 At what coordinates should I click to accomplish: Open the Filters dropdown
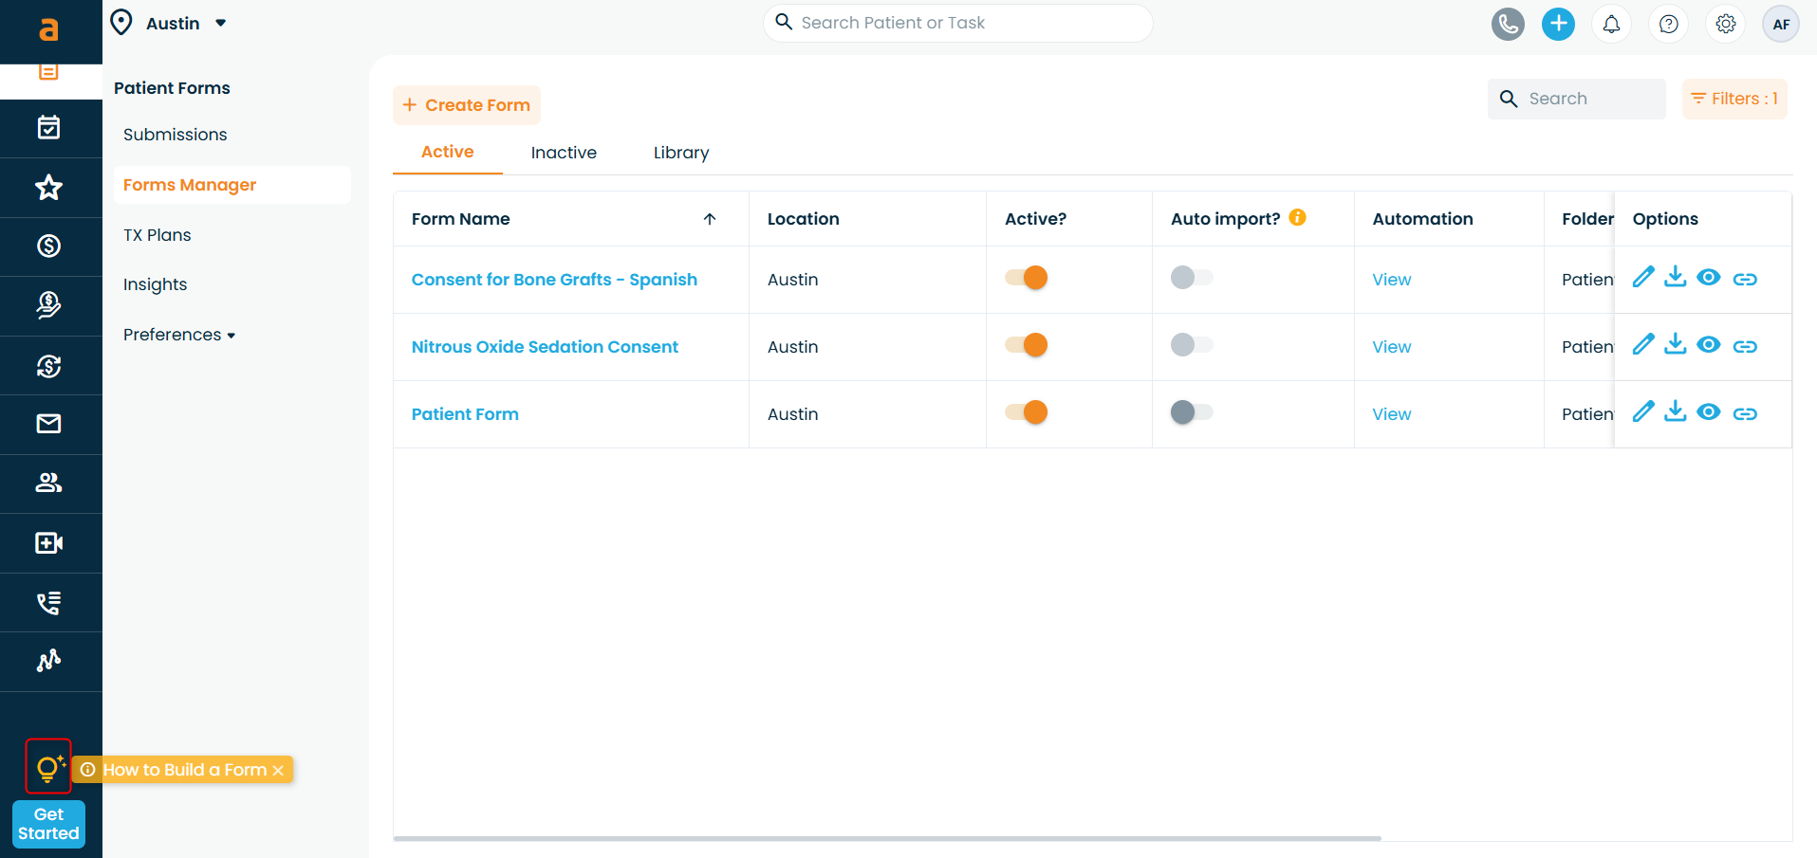(1734, 99)
